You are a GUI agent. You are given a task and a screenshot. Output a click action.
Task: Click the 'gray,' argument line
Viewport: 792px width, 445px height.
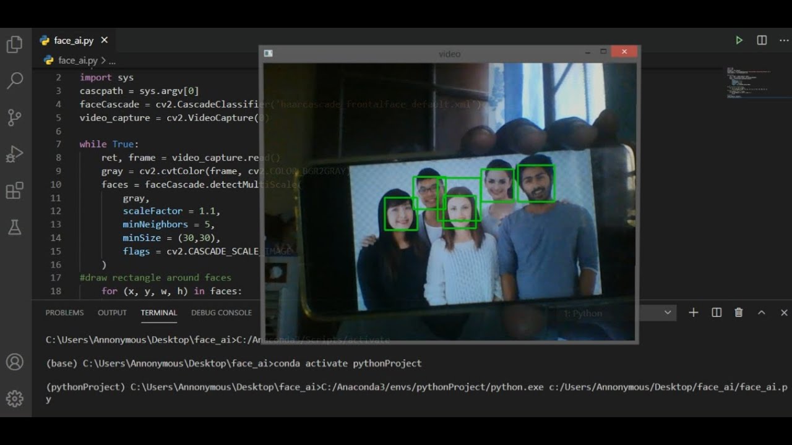136,198
